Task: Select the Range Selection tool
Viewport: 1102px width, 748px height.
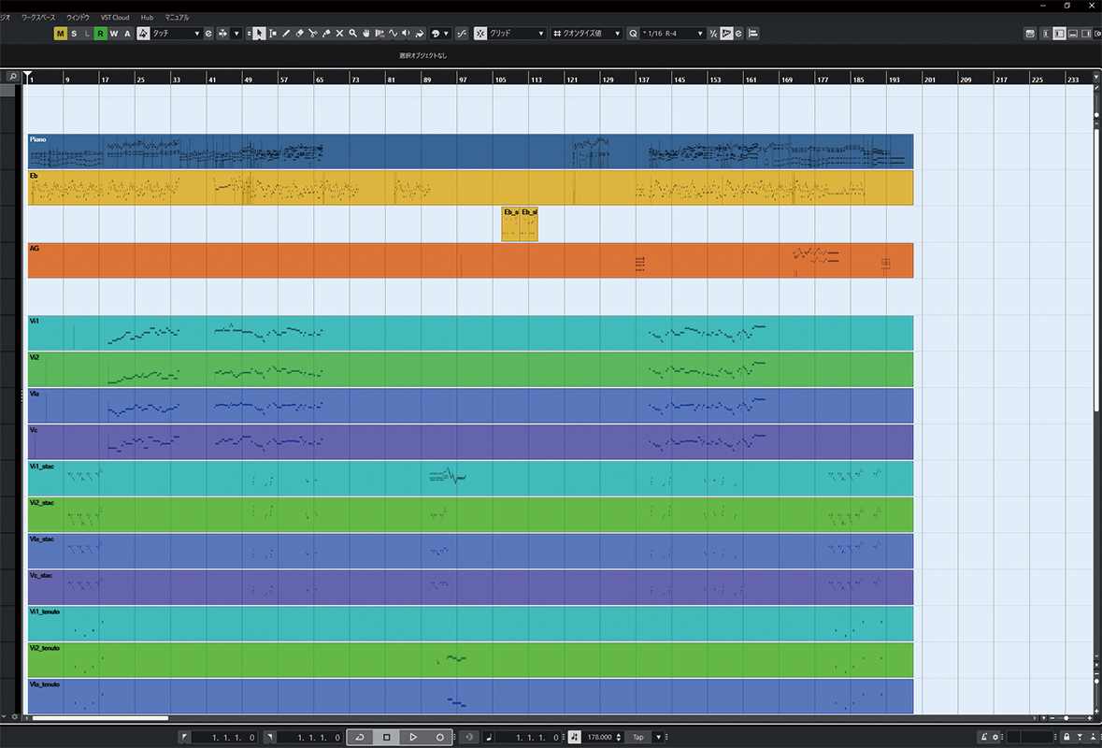Action: [273, 34]
